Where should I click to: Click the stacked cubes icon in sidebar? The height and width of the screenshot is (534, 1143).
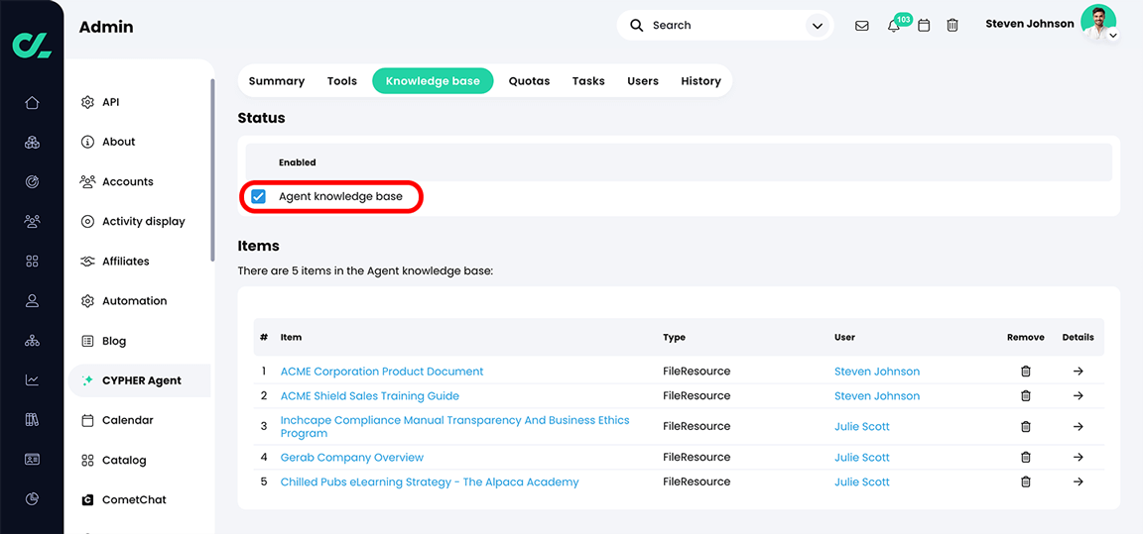(x=32, y=142)
